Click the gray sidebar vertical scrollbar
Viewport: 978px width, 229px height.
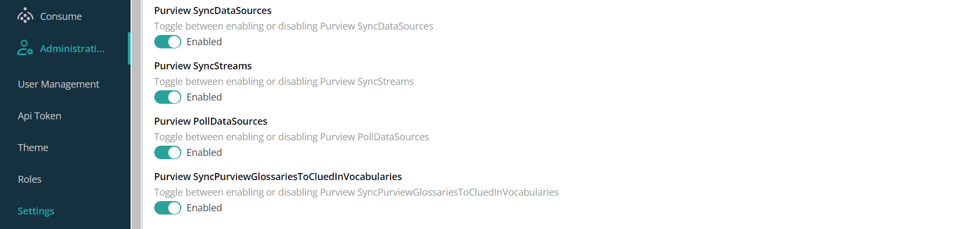(136, 114)
